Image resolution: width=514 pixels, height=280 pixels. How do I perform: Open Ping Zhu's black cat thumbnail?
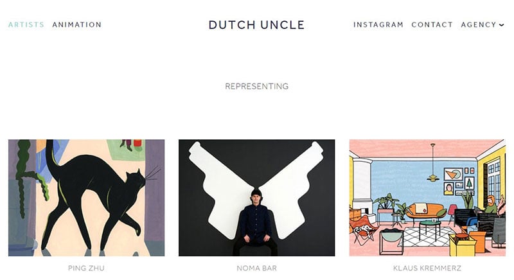tap(87, 198)
